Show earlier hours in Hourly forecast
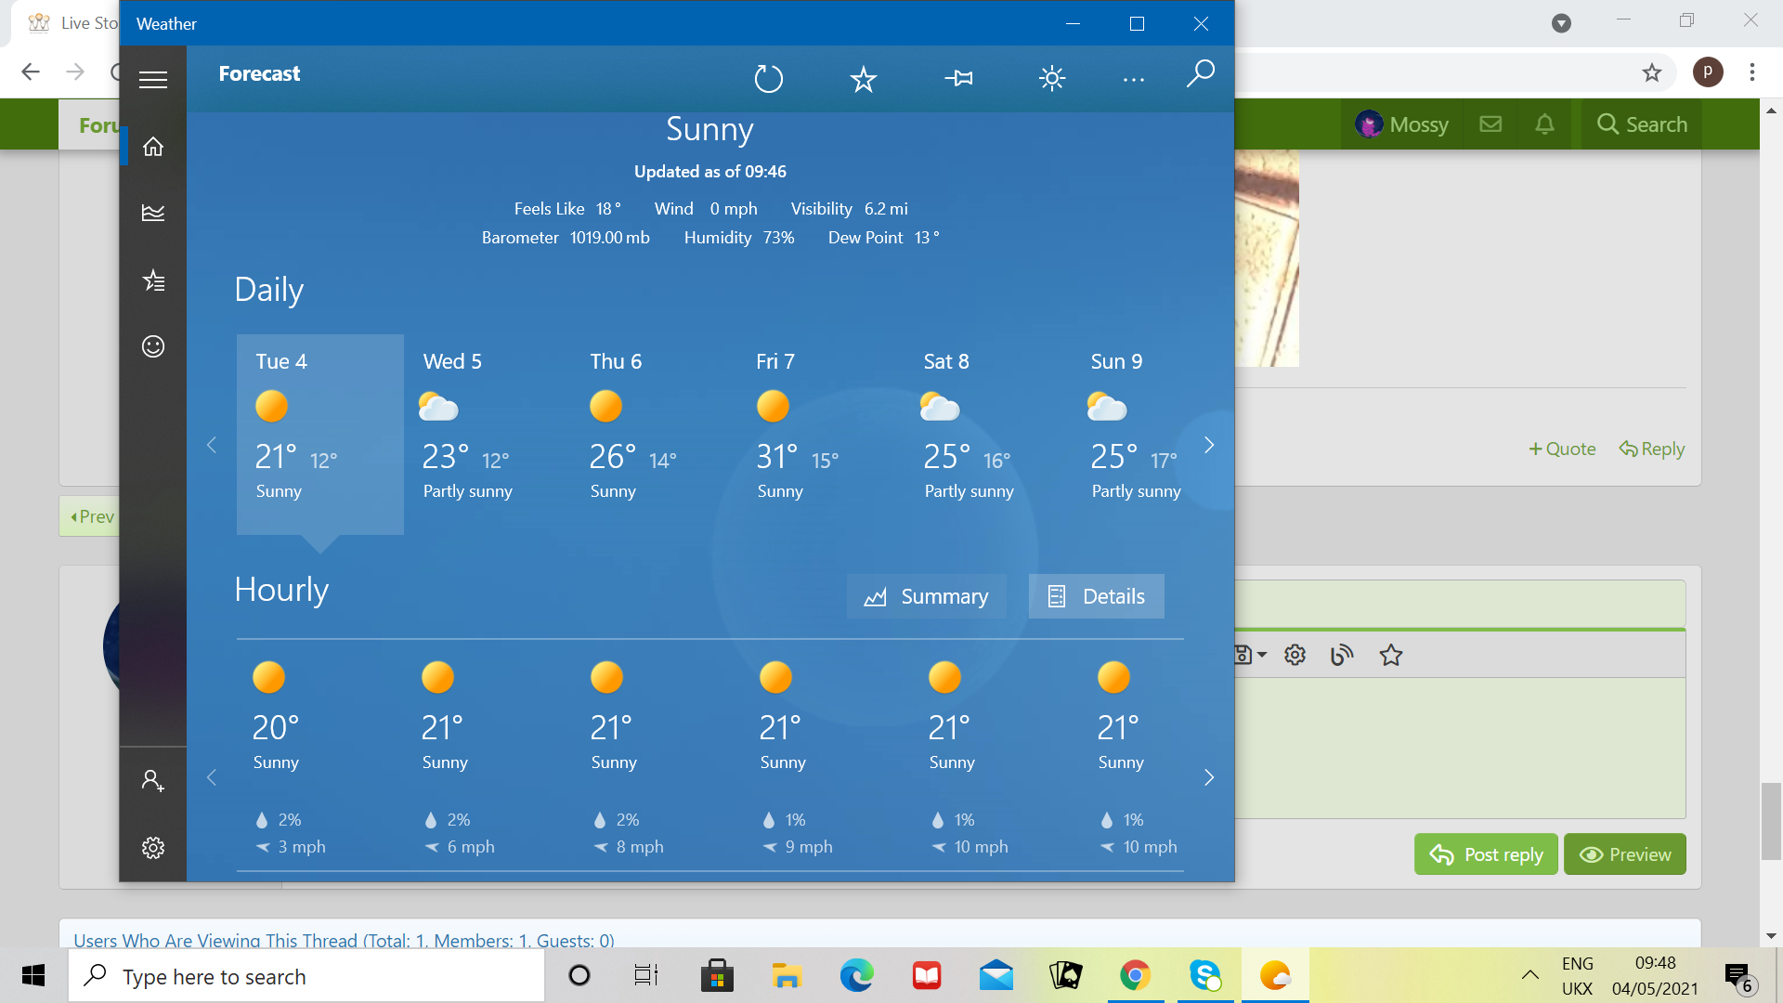The height and width of the screenshot is (1003, 1783). click(x=212, y=777)
